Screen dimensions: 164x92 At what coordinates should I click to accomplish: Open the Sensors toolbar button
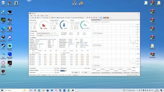[68, 18]
